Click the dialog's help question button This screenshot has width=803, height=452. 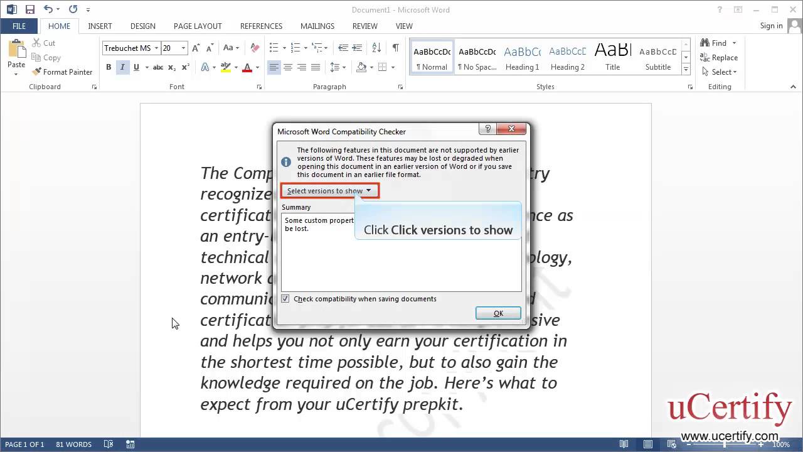tap(487, 129)
